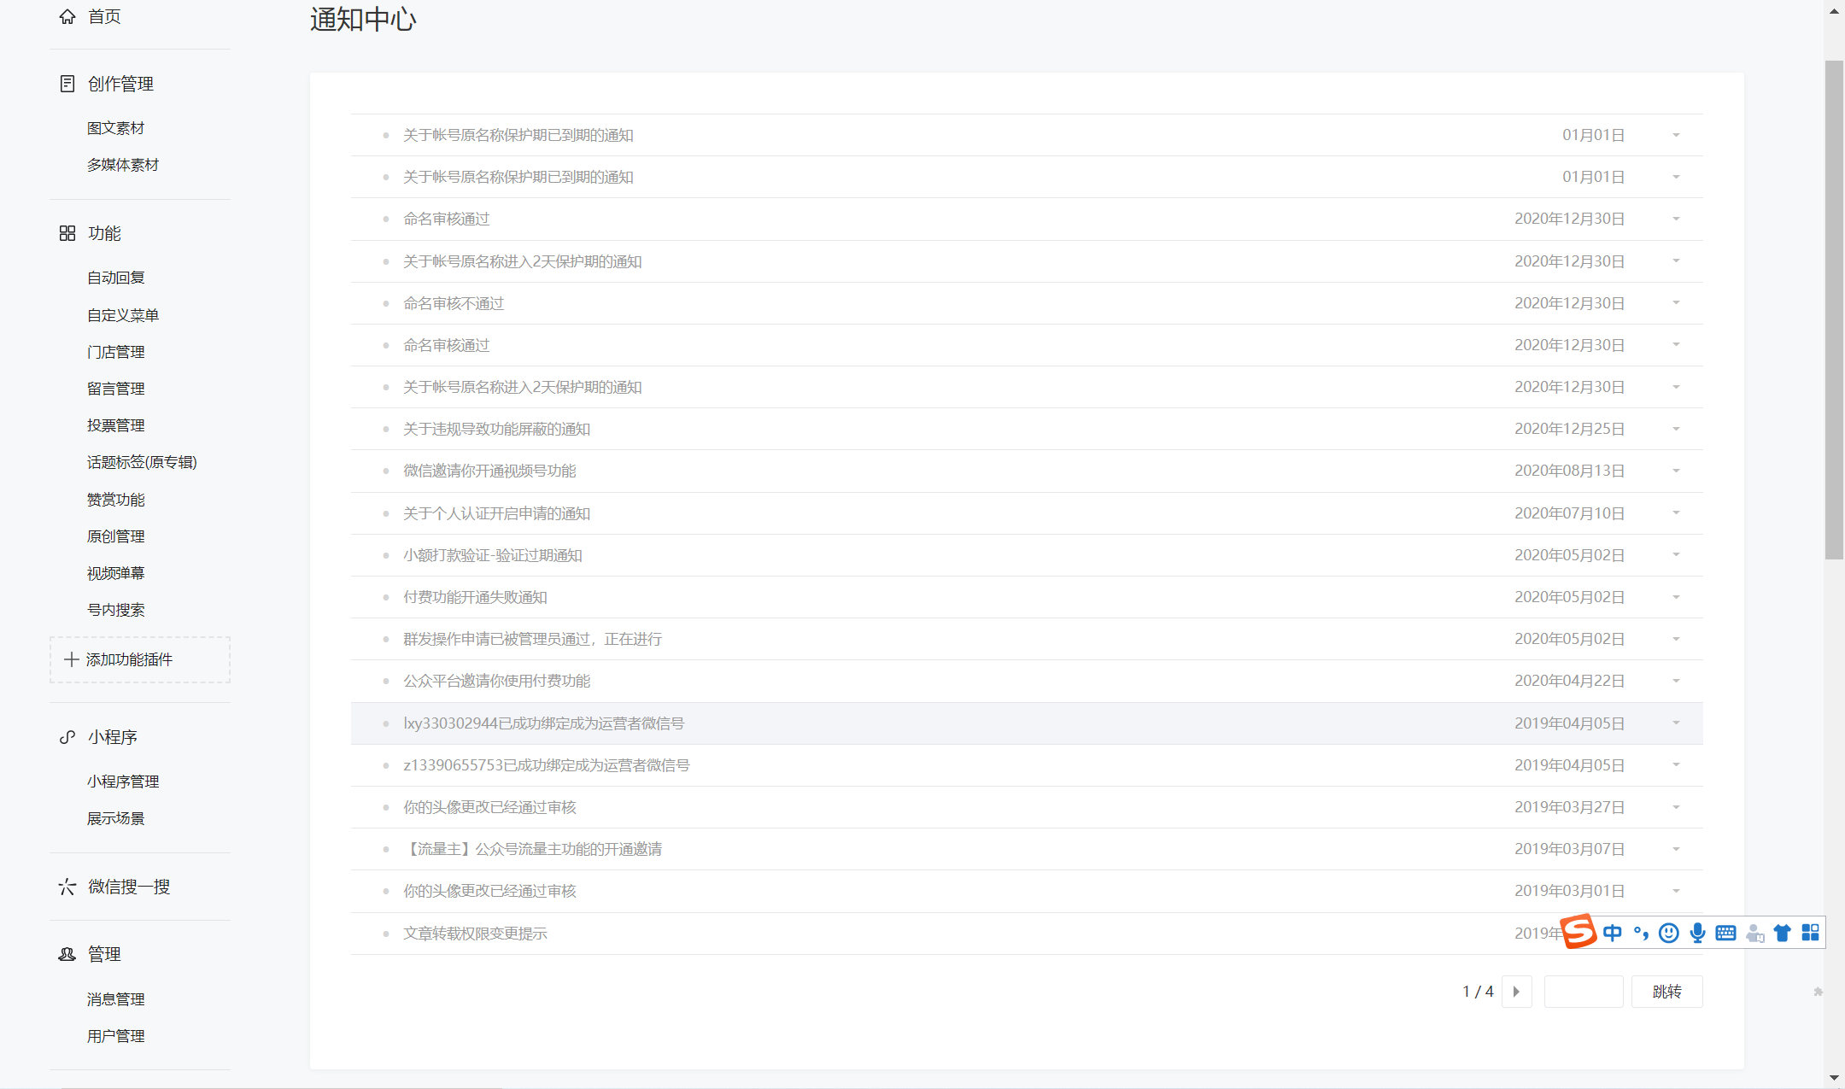Click the 功能 grid icon
Image resolution: width=1845 pixels, height=1089 pixels.
coord(67,233)
